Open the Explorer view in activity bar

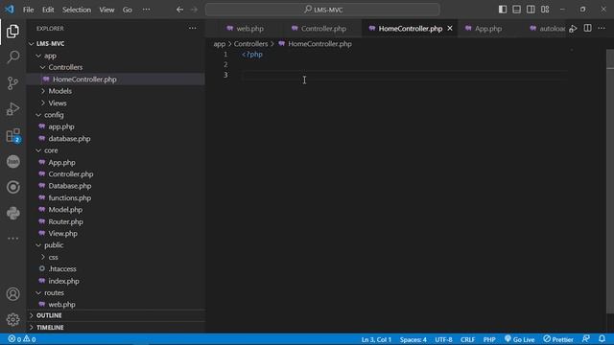[x=12, y=32]
